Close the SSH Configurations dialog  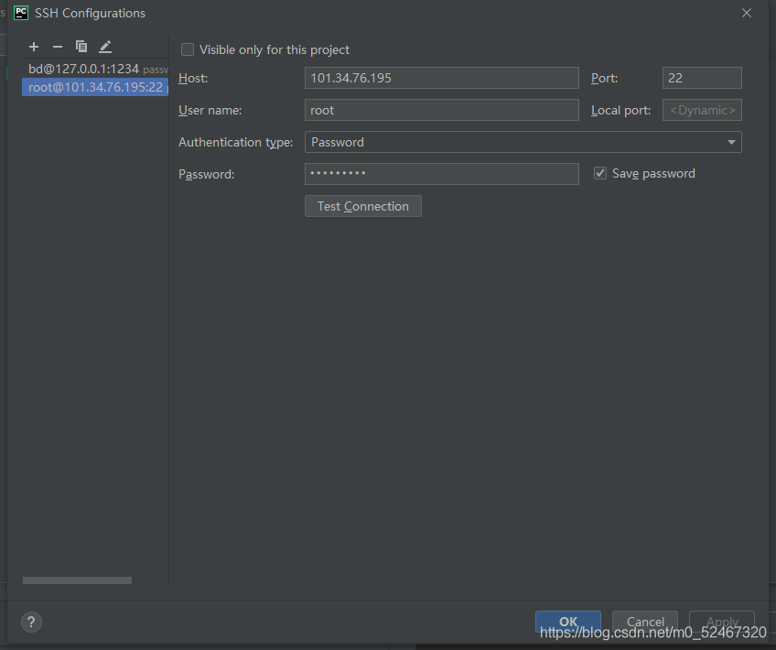[747, 13]
